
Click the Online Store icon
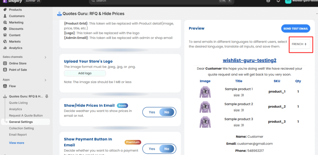point(5,63)
